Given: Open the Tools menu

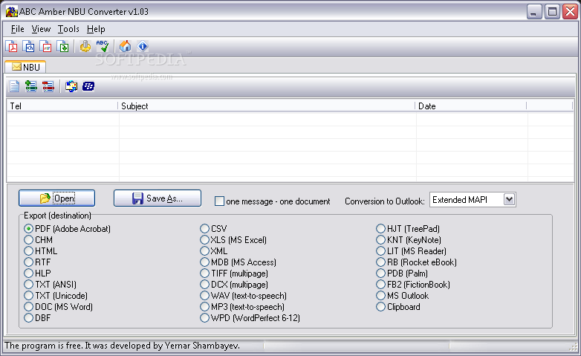Looking at the screenshot, I should 68,29.
